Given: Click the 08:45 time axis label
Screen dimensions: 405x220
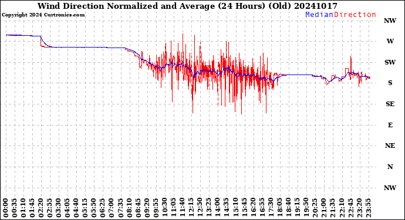Looking at the screenshot, I should coord(138,208).
